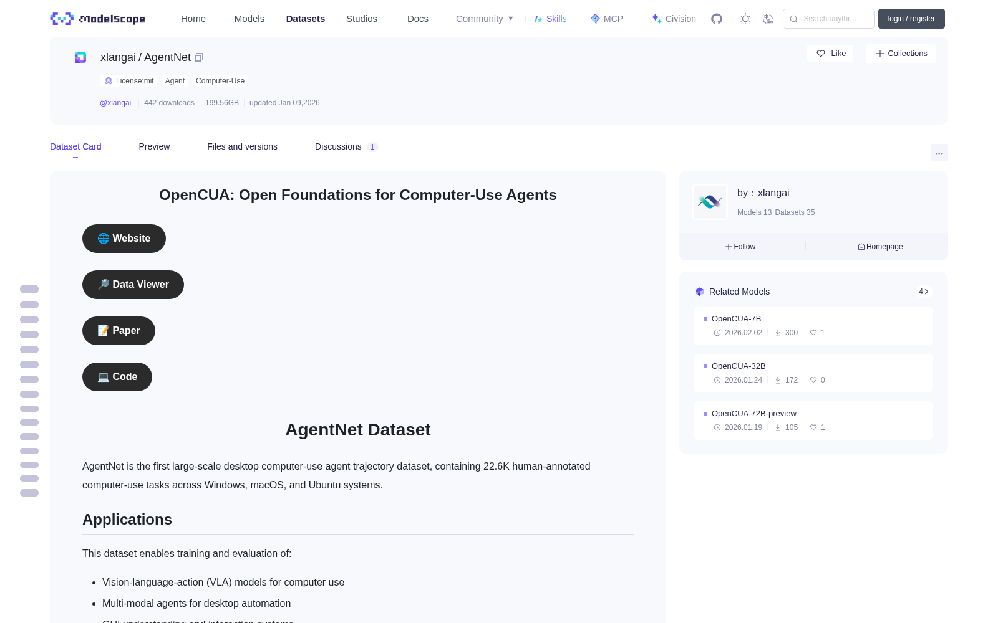Open the three-dots more options menu
Screen dimensions: 998x623
click(x=939, y=153)
